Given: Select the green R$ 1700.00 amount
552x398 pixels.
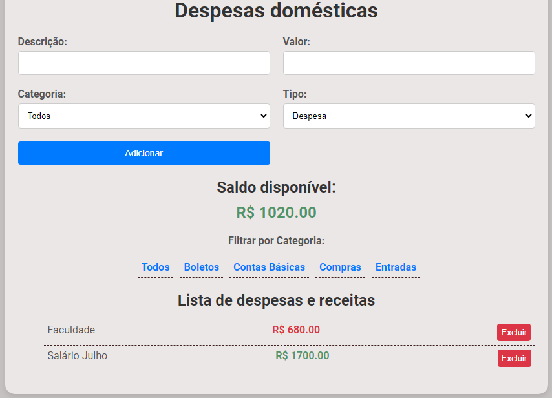Looking at the screenshot, I should pyautogui.click(x=302, y=356).
